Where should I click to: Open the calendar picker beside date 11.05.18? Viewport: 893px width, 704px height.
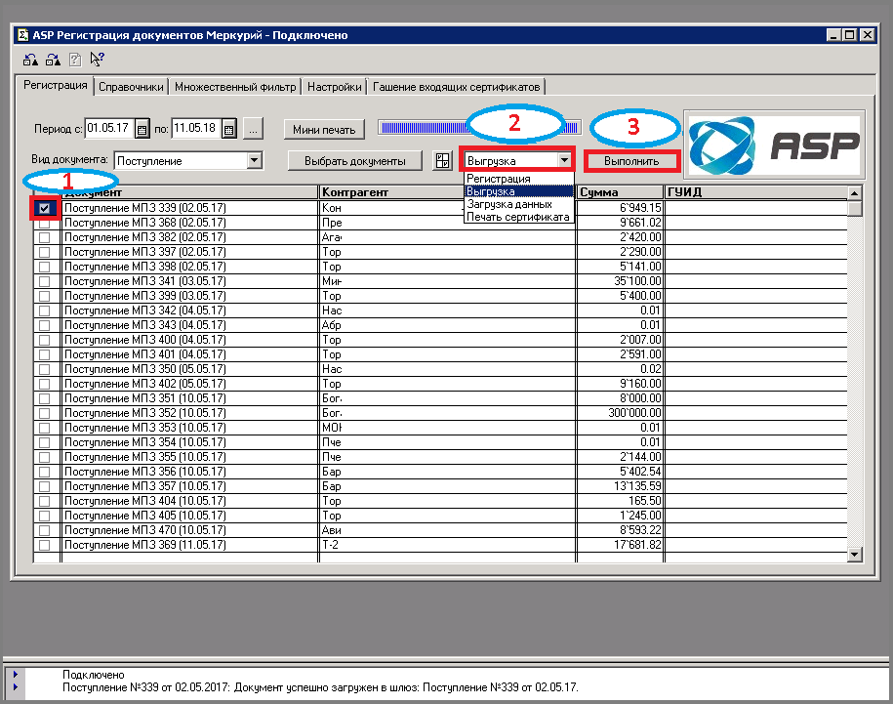tap(228, 129)
